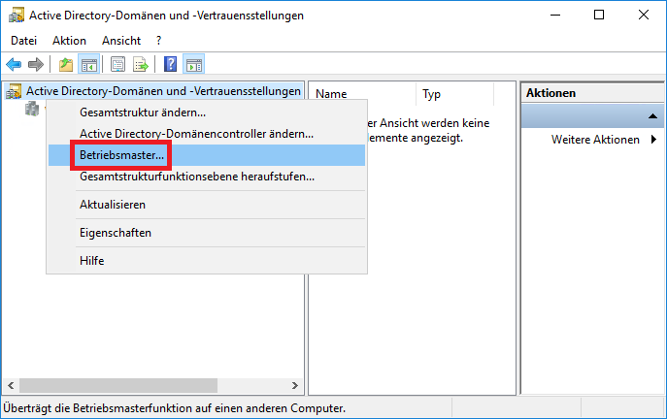The image size is (667, 419).
Task: Expand Weitere Aktionen submenu arrow
Action: click(652, 140)
